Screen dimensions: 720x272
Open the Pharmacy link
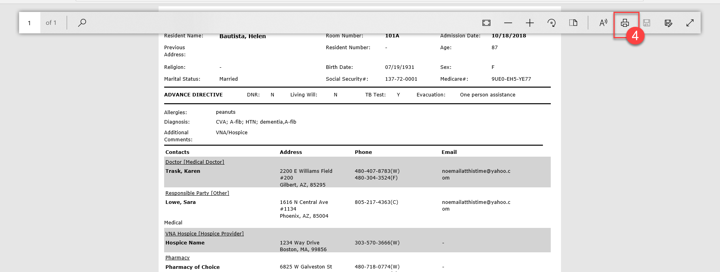click(x=177, y=257)
